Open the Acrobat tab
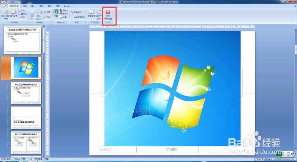This screenshot has width=297, height=162. click(67, 6)
